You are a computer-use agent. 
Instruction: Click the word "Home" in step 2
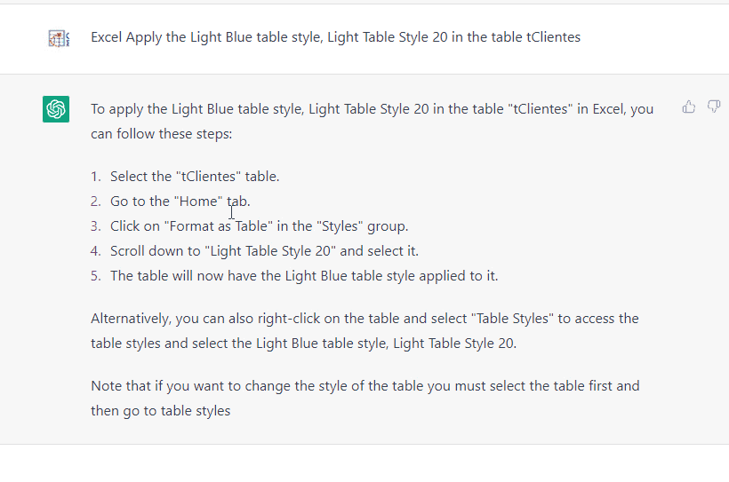(x=198, y=201)
